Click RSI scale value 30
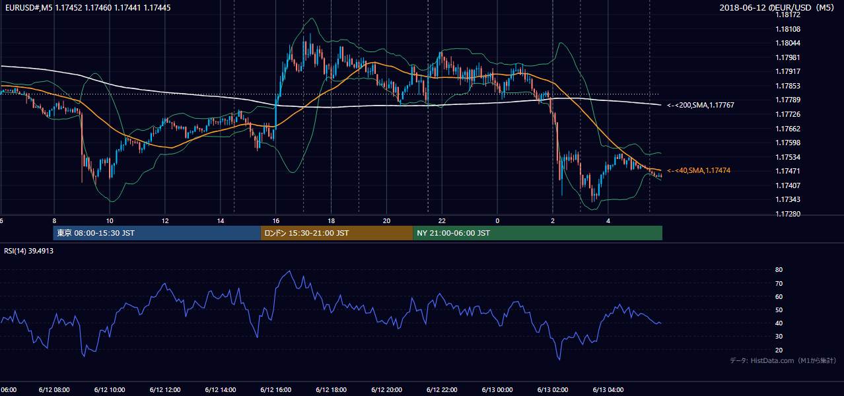844x396 pixels. tap(779, 337)
